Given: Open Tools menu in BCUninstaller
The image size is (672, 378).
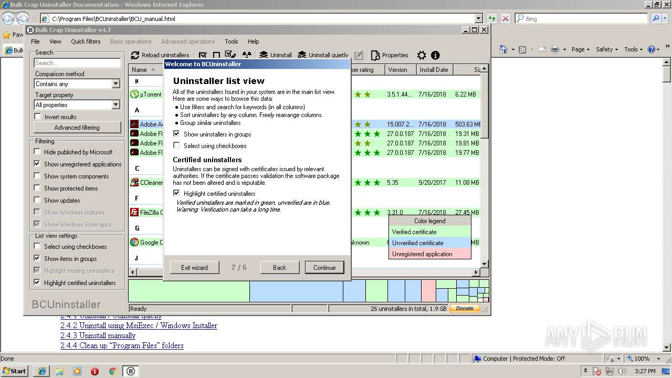Looking at the screenshot, I should (x=231, y=41).
